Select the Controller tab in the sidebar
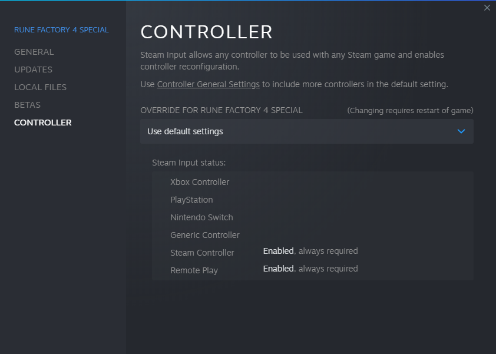 tap(43, 123)
